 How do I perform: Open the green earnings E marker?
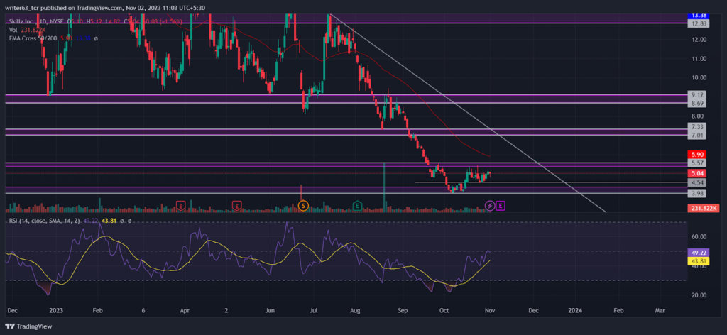click(x=357, y=205)
